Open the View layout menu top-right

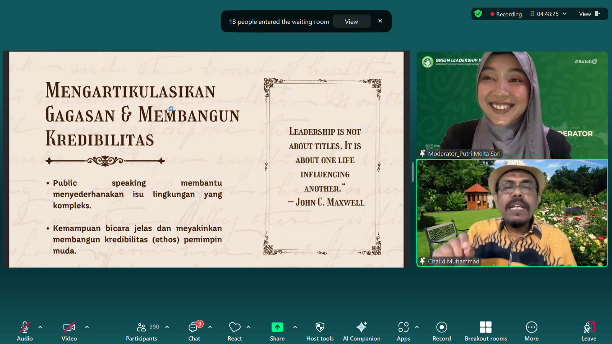[x=589, y=14]
